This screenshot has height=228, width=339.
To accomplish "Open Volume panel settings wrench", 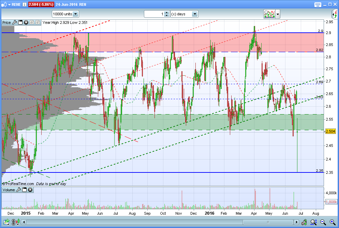I will coord(19,190).
